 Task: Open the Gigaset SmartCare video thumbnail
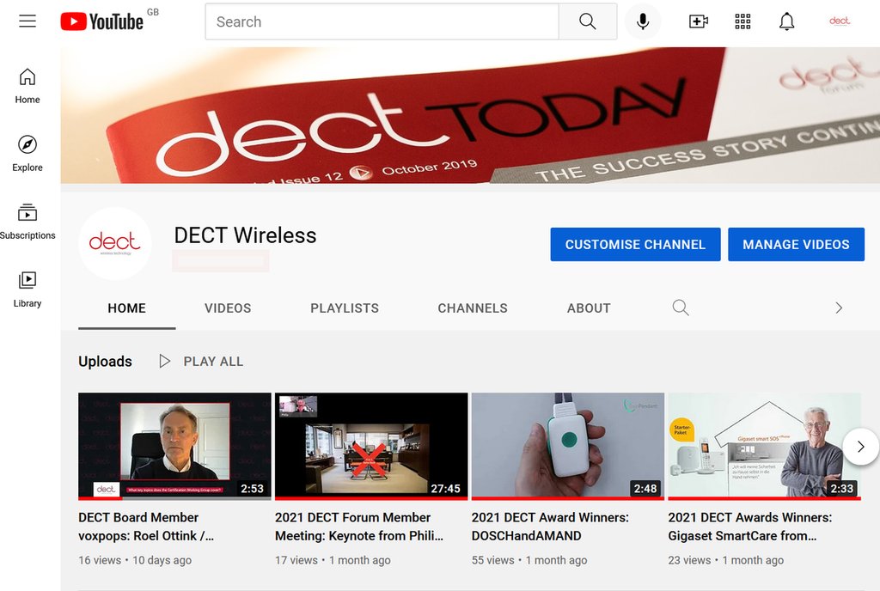click(x=764, y=447)
